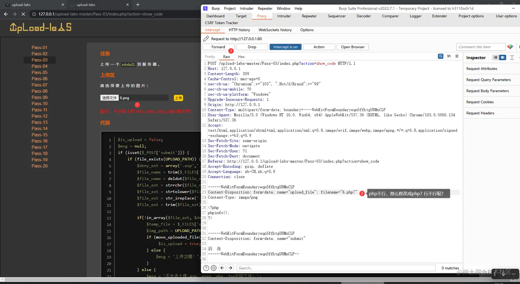
Task: Open the Project menu in Burp
Action: (x=230, y=8)
